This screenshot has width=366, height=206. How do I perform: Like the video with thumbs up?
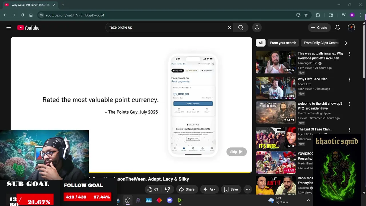(153, 189)
